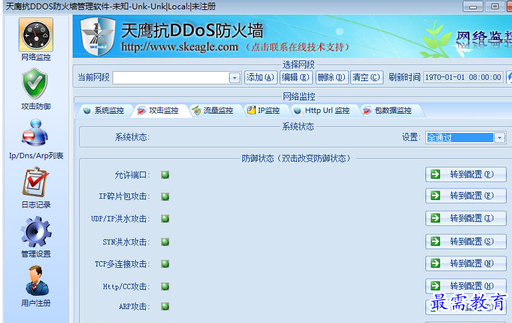Image resolution: width=512 pixels, height=323 pixels.
Task: Click the 允许端口 label
Action: pyautogui.click(x=132, y=175)
